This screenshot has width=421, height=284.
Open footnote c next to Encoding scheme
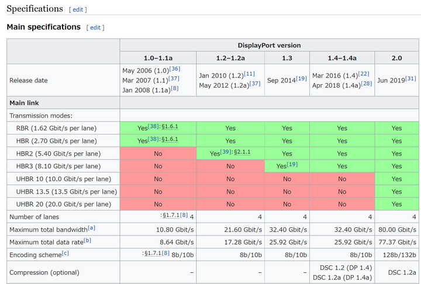click(x=65, y=253)
